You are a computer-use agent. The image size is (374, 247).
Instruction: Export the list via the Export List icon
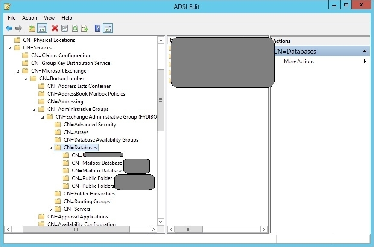(85, 28)
